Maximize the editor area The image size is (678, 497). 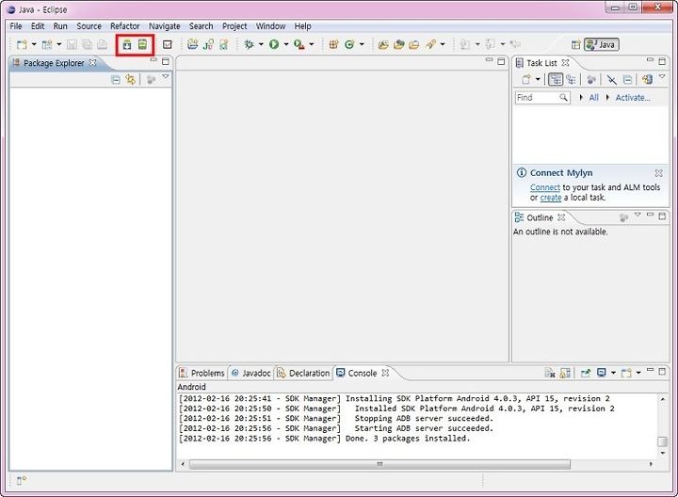click(501, 61)
